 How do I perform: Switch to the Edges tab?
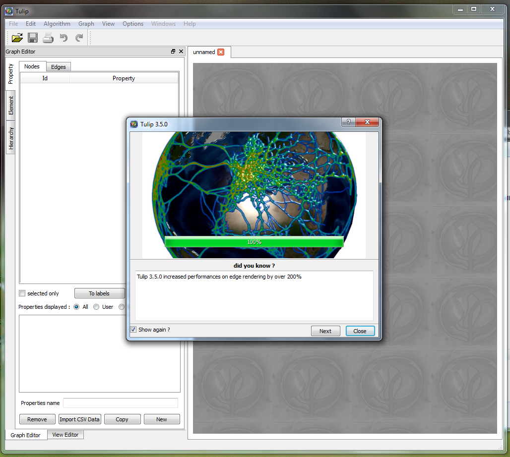pyautogui.click(x=59, y=66)
